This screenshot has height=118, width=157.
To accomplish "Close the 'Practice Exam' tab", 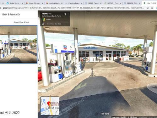I will (x=81, y=3).
